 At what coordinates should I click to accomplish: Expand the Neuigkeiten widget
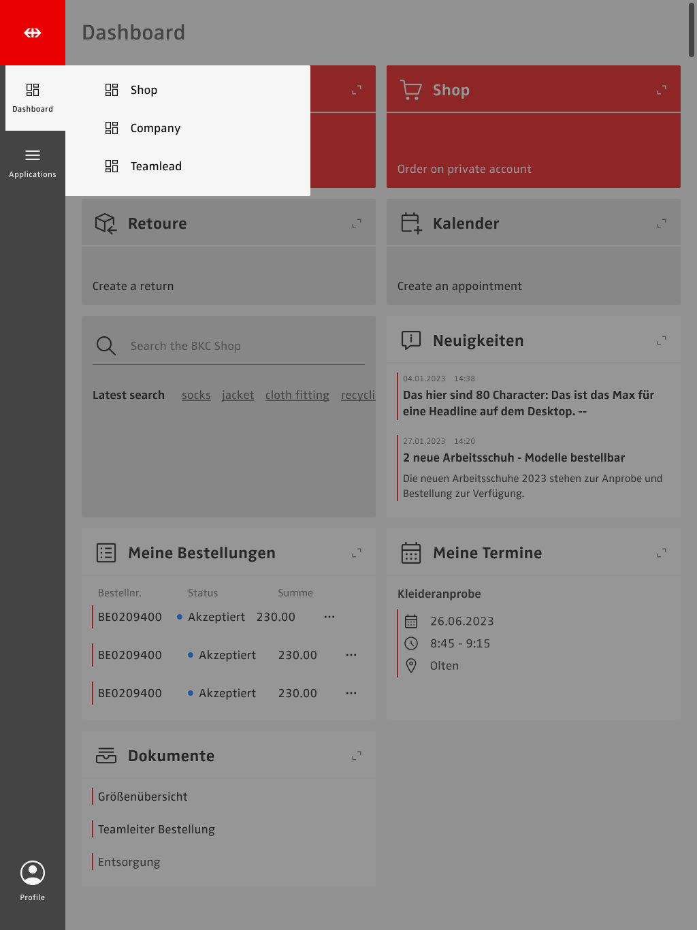tap(661, 340)
